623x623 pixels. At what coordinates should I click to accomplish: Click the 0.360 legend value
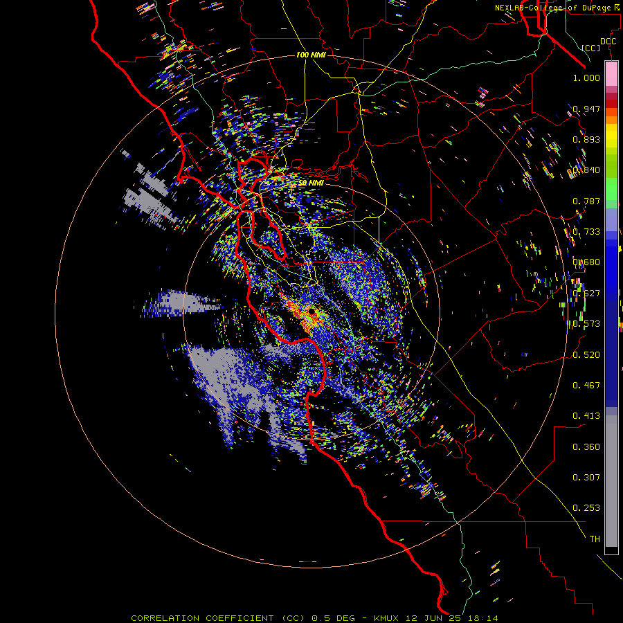tap(586, 446)
